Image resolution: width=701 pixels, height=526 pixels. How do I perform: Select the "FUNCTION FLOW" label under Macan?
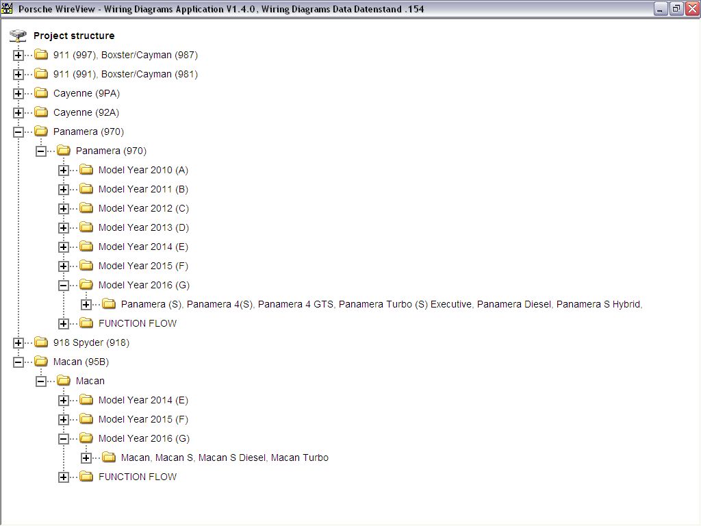(138, 477)
